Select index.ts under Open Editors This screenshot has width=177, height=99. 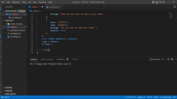click(x=15, y=14)
